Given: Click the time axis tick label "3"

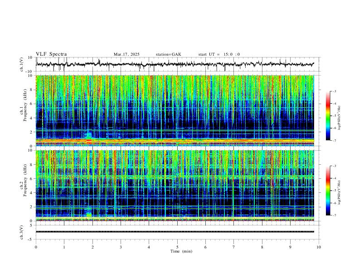Looking at the screenshot, I should click(121, 247).
